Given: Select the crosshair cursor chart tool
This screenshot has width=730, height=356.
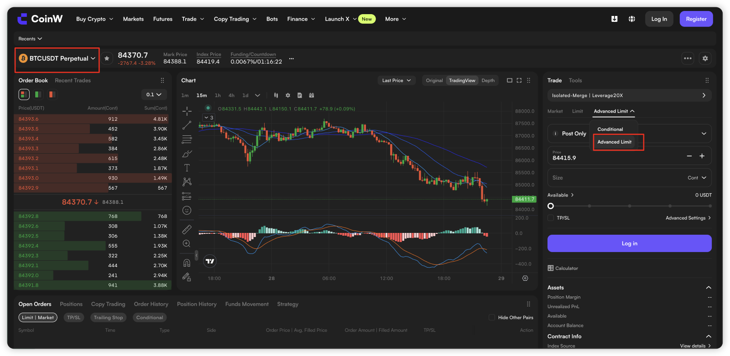Looking at the screenshot, I should coord(187,111).
